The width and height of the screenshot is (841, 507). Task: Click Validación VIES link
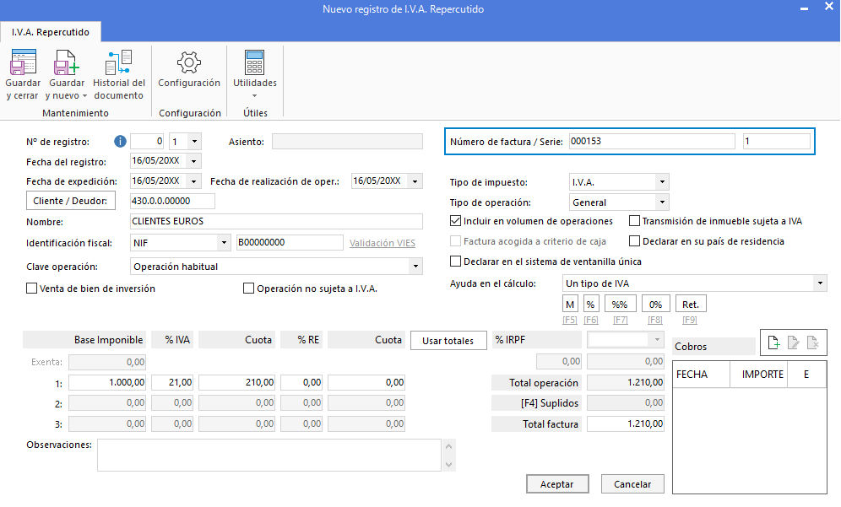[x=383, y=243]
